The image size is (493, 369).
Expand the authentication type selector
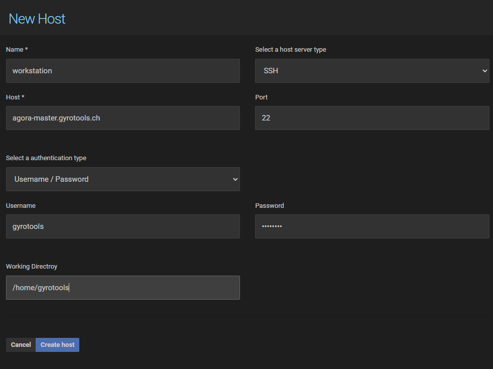click(x=122, y=179)
